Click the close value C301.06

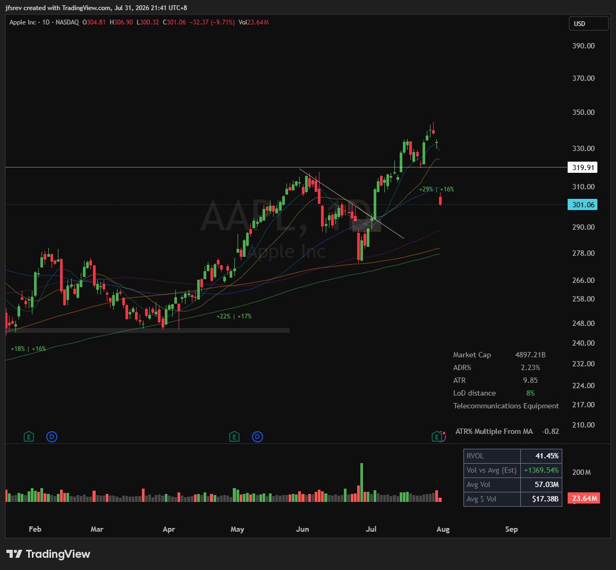coord(174,22)
